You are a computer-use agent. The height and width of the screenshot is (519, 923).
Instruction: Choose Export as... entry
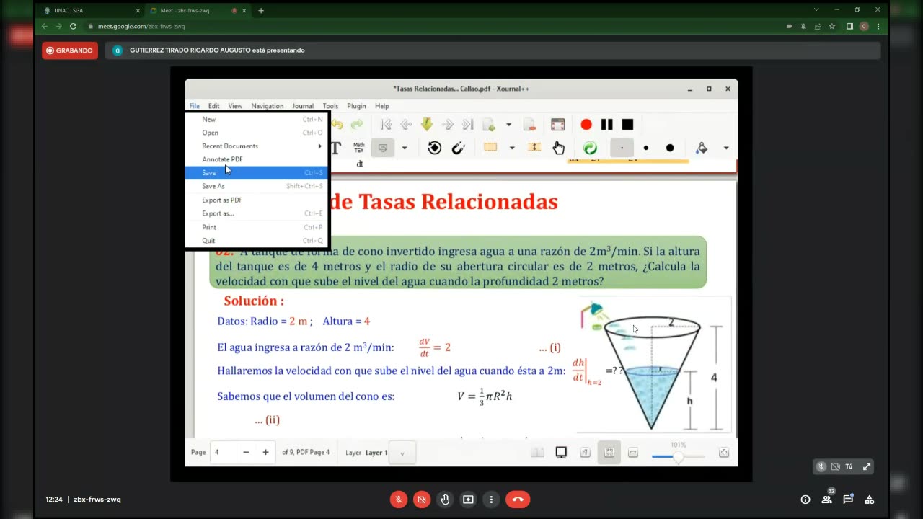(x=256, y=213)
